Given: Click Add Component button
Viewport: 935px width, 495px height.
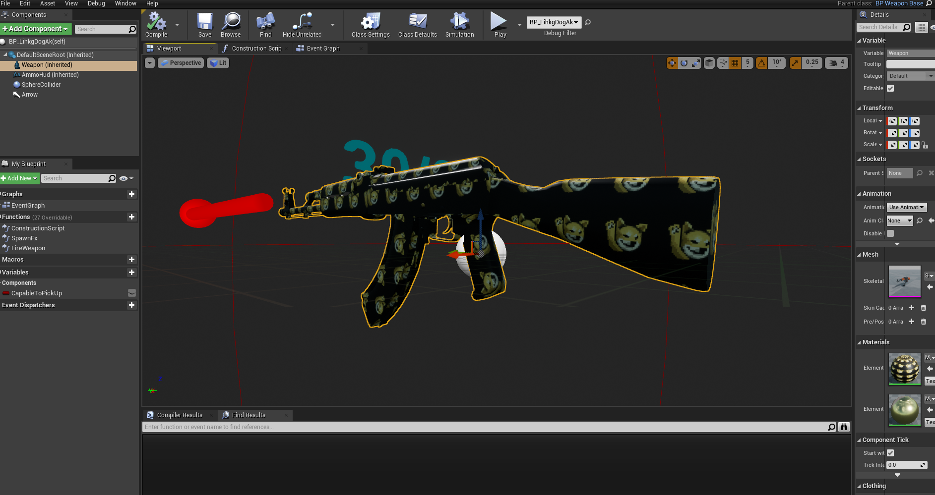Looking at the screenshot, I should tap(36, 29).
